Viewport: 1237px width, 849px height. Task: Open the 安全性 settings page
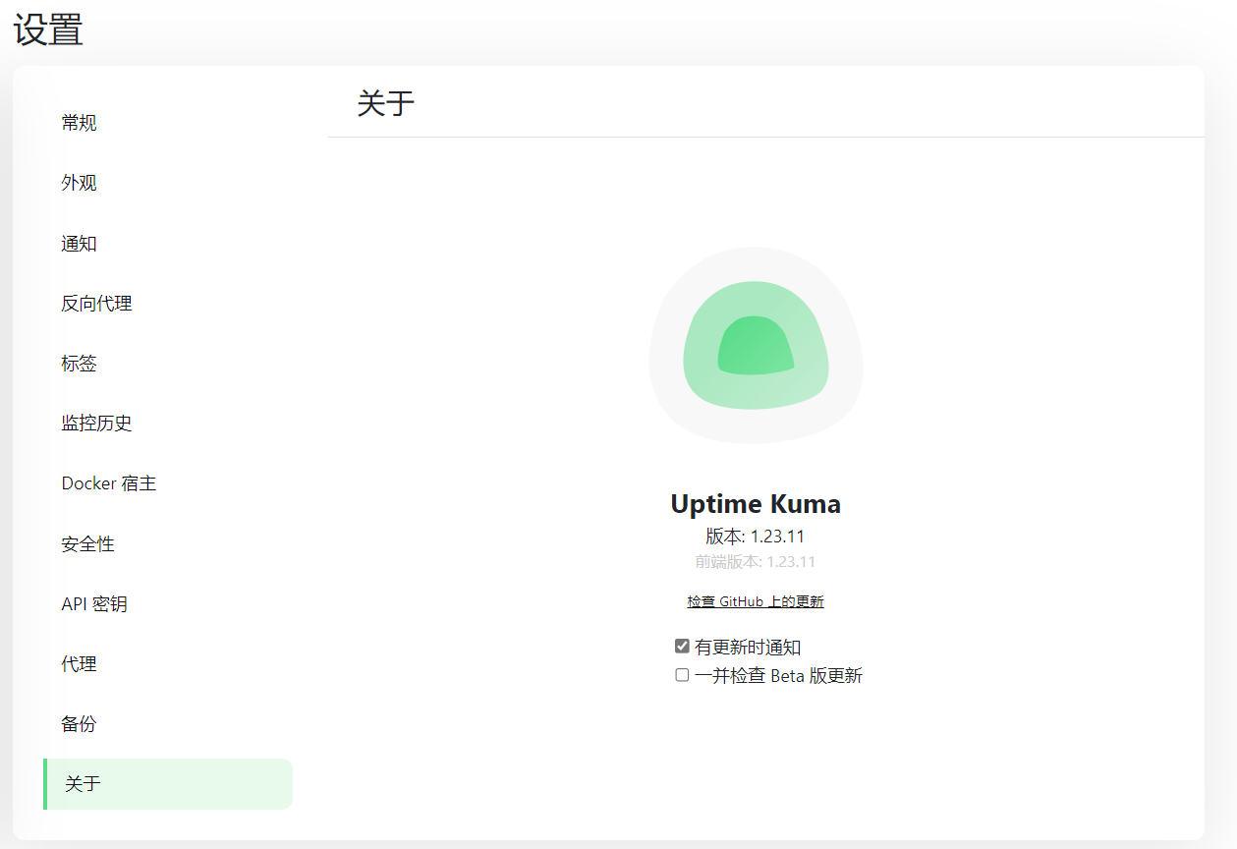pyautogui.click(x=87, y=544)
